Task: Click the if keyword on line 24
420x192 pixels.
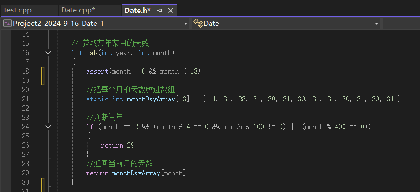Action: pyautogui.click(x=90, y=127)
